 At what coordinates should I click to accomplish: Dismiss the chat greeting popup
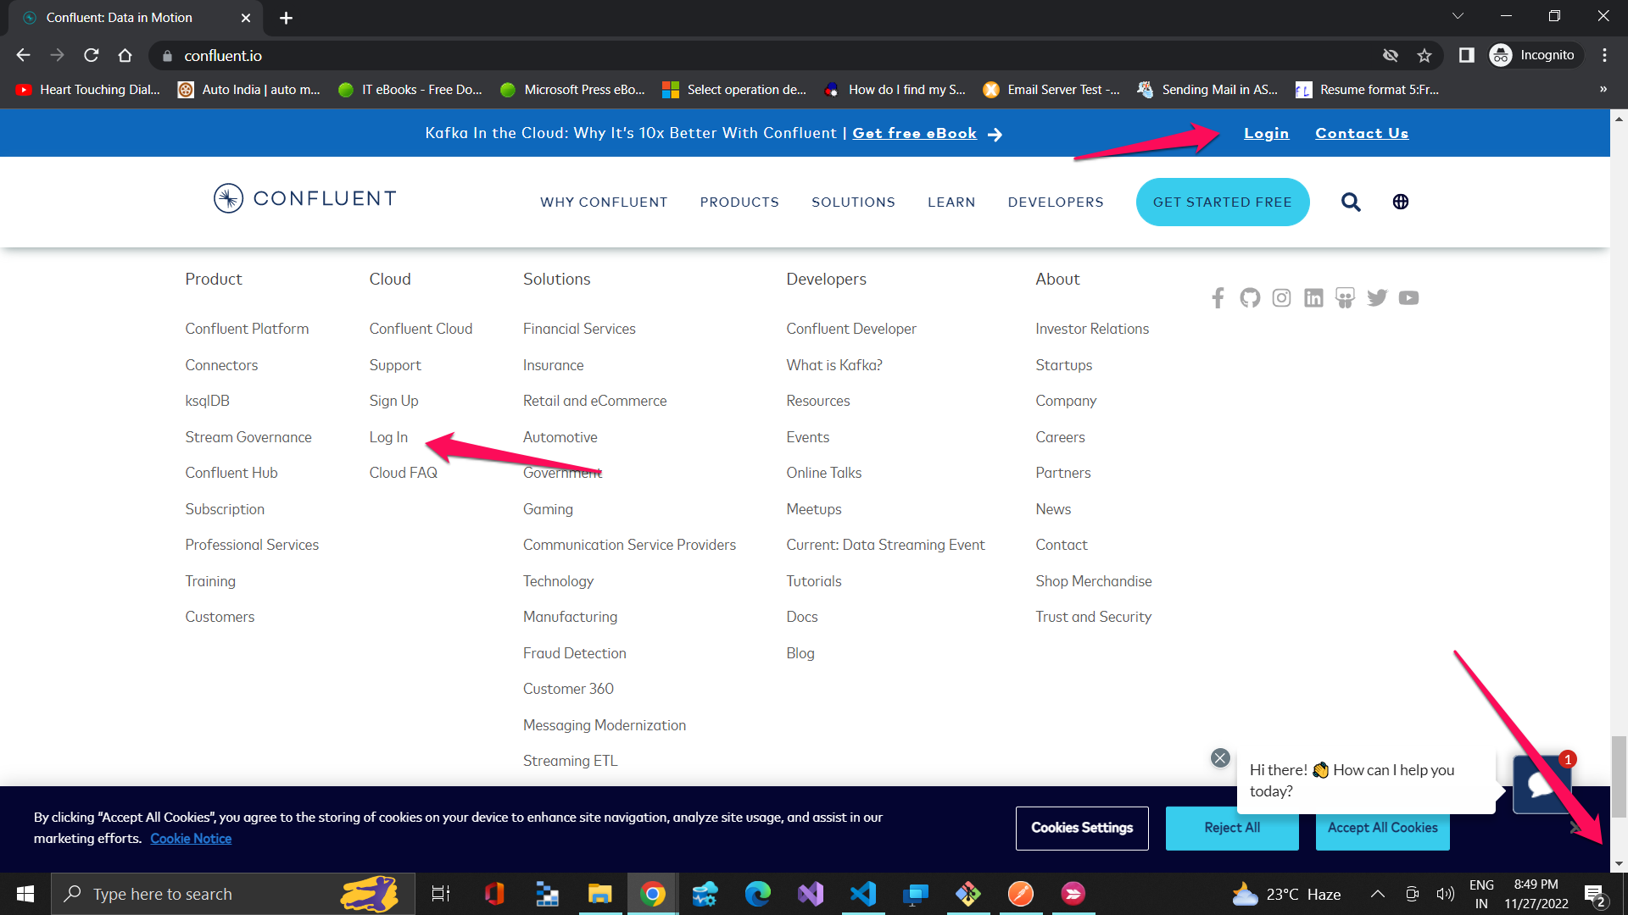click(1220, 758)
